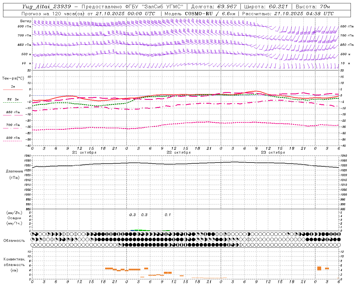The width and height of the screenshot is (355, 284).
Task: Click the '500 м' wind level label on the left
Action: coord(26,54)
